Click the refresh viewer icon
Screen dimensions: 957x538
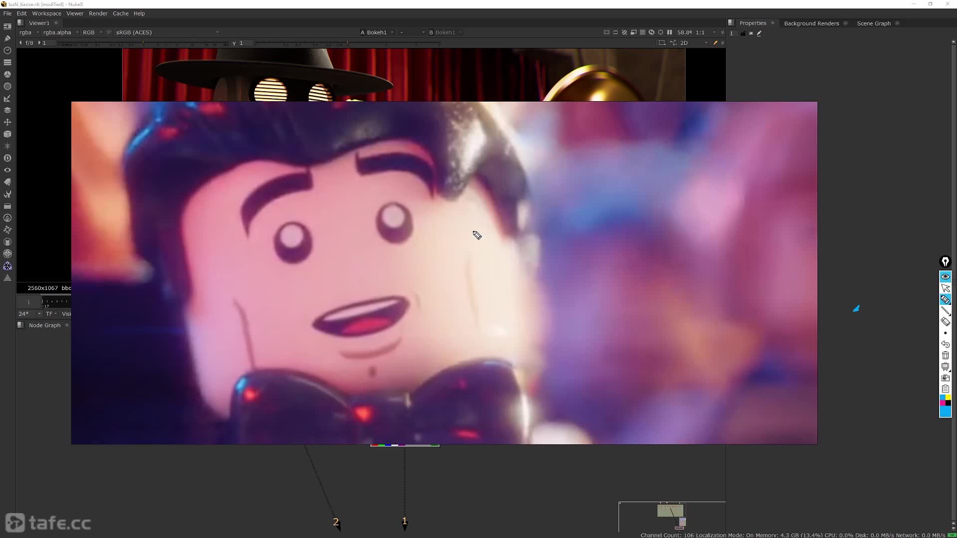pos(651,32)
